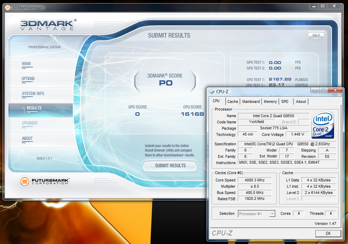Image resolution: width=348 pixels, height=244 pixels.
Task: Switch to the About tab in CPU-Z
Action: [x=301, y=101]
